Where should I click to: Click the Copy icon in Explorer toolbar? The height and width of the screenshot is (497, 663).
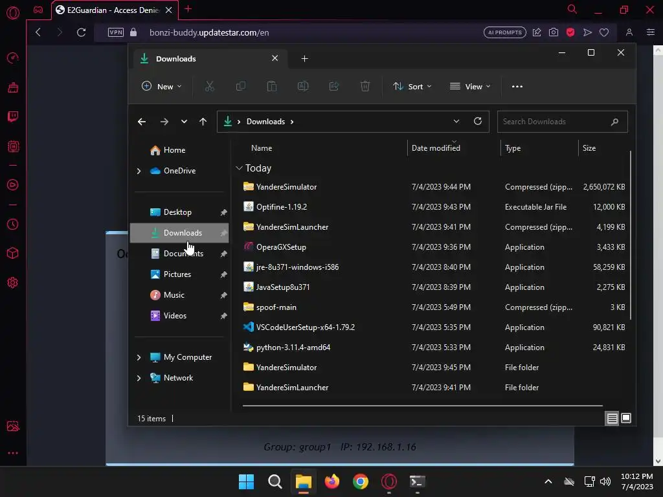[241, 86]
